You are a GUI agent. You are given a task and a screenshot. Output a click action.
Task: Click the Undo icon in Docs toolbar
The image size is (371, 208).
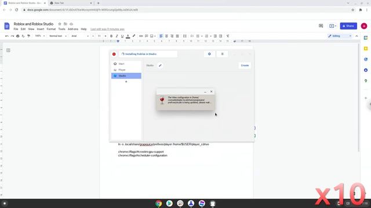[7, 36]
